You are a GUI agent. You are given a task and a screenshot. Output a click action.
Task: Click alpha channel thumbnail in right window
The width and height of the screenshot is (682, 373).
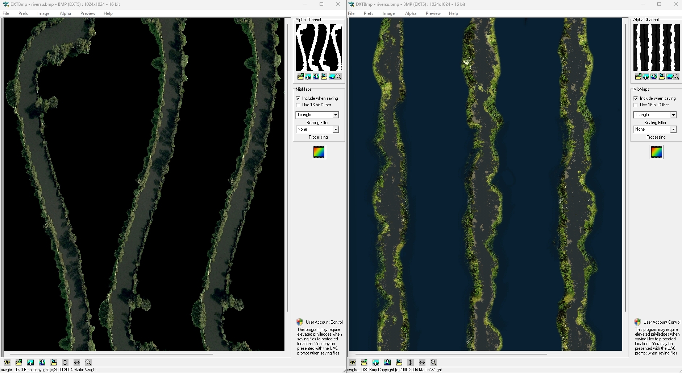(x=656, y=48)
